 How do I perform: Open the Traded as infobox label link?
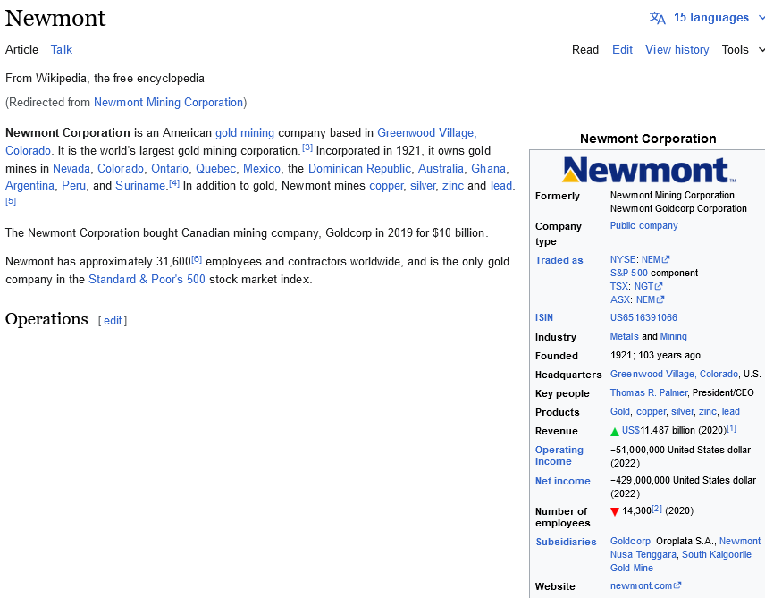point(559,260)
